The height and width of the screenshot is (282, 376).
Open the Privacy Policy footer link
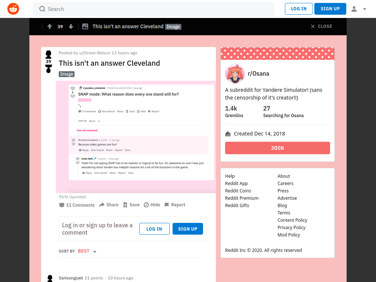tap(291, 227)
